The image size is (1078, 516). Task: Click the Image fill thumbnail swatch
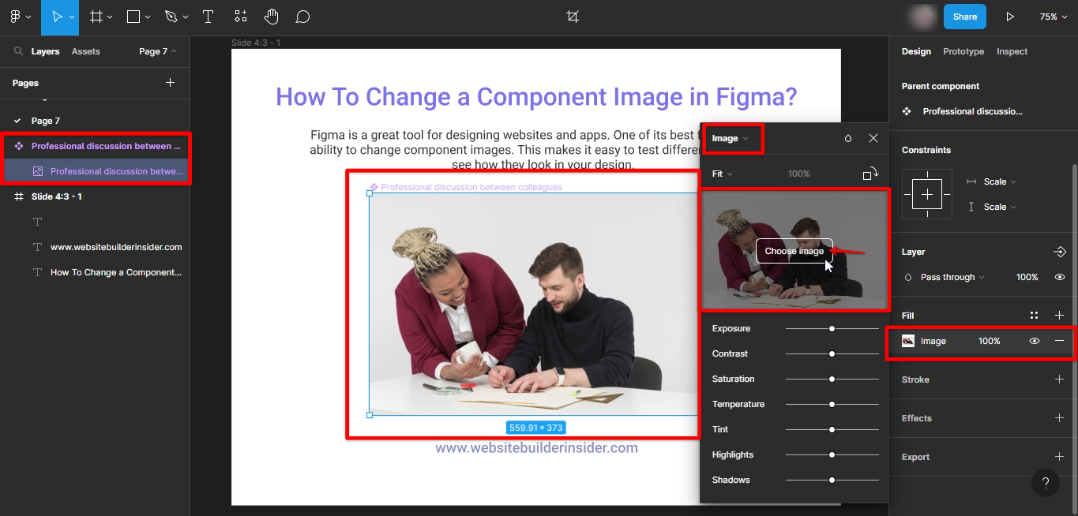(x=908, y=341)
